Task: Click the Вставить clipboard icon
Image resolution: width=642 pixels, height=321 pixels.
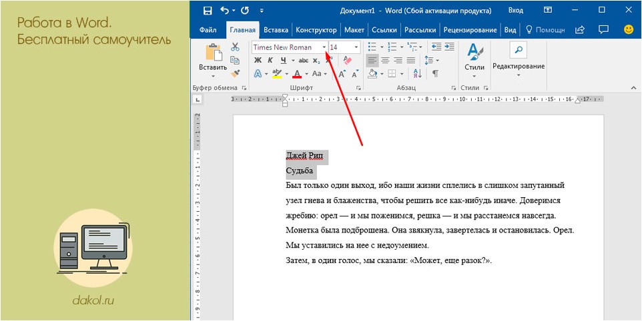Action: [x=214, y=52]
